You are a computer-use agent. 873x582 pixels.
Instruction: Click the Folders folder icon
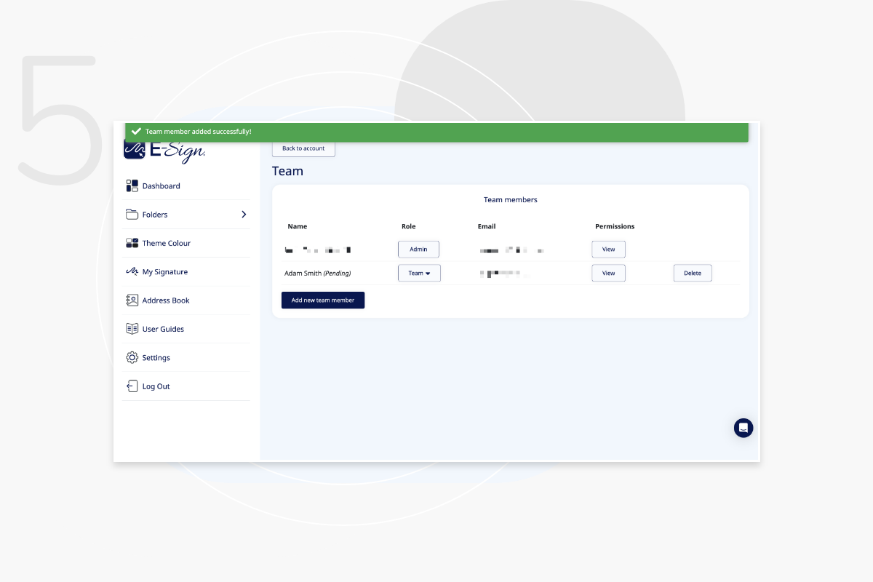[132, 215]
